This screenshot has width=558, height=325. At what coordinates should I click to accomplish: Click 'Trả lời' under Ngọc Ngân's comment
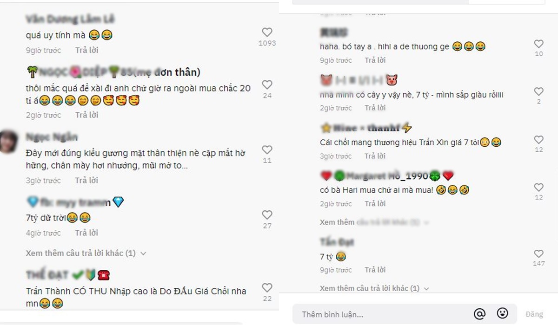pyautogui.click(x=87, y=180)
